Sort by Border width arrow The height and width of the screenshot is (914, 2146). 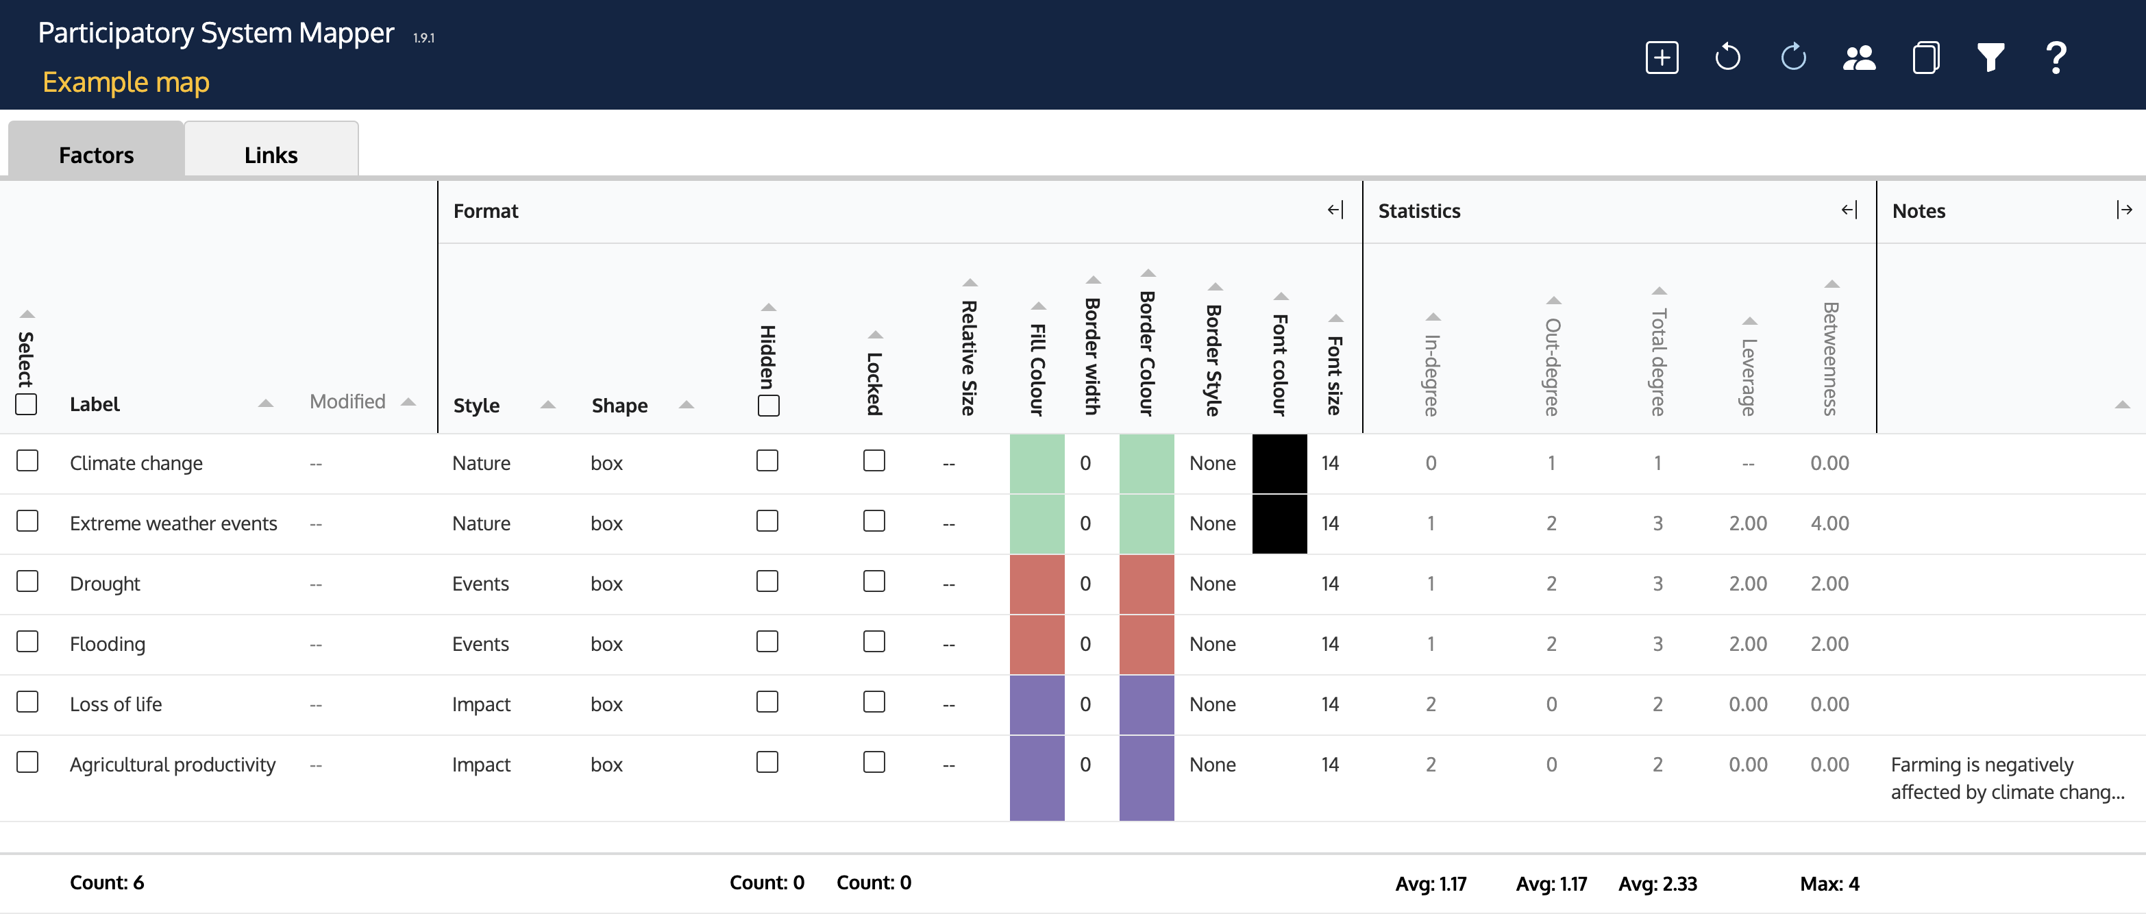click(x=1093, y=280)
